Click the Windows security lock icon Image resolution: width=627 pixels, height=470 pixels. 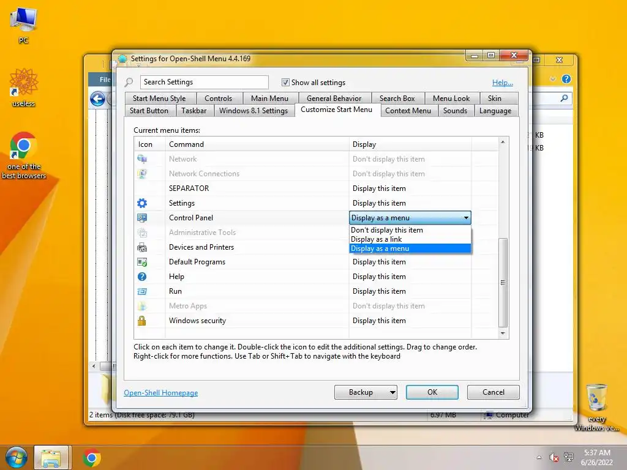pos(142,321)
